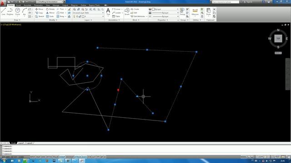291x163 pixels.
Task: Open the current layer dropdown
Action: click(x=88, y=16)
